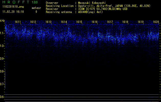This screenshot has height=102, width=161.
Task: Click the 1619 time marker
Action: (141, 22)
